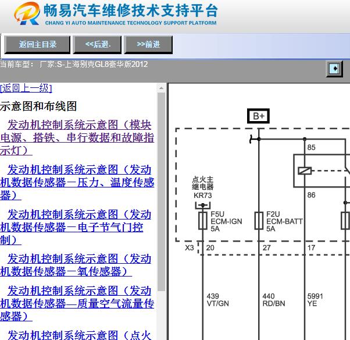
Task: Open the ignition system schematic link
Action: [79, 335]
